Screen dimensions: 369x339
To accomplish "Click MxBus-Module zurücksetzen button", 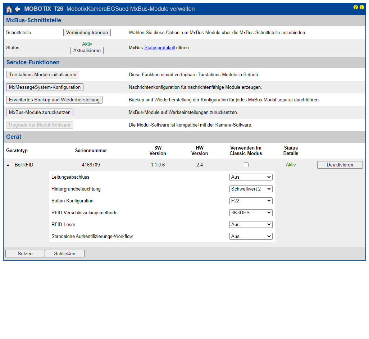I will click(x=40, y=113).
